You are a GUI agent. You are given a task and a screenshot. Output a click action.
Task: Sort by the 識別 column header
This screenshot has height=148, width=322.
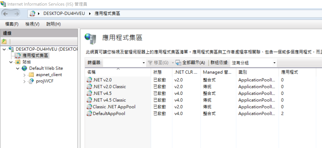[x=257, y=72]
